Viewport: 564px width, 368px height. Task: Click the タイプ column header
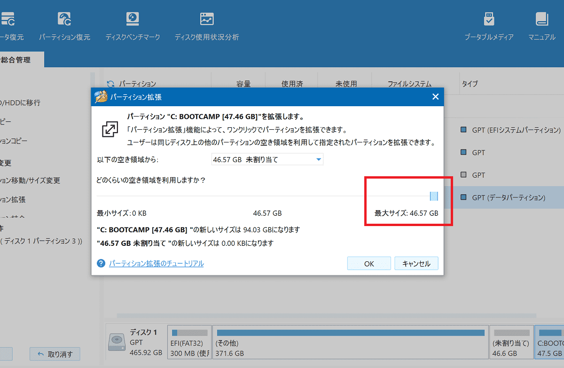[470, 84]
